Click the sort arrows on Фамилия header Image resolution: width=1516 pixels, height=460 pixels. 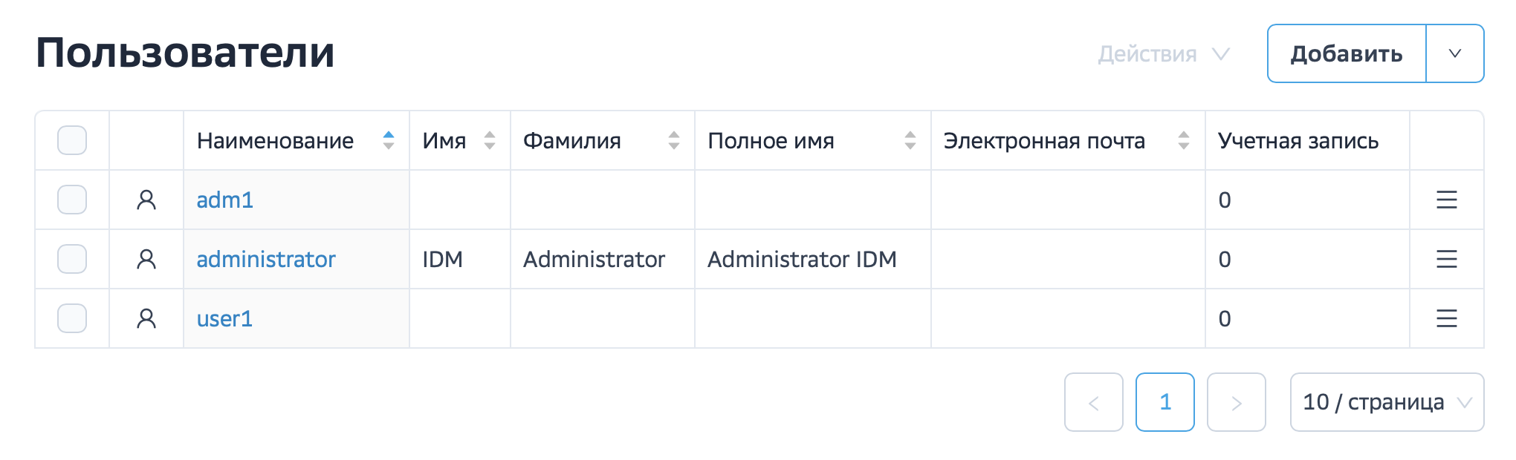tap(673, 140)
